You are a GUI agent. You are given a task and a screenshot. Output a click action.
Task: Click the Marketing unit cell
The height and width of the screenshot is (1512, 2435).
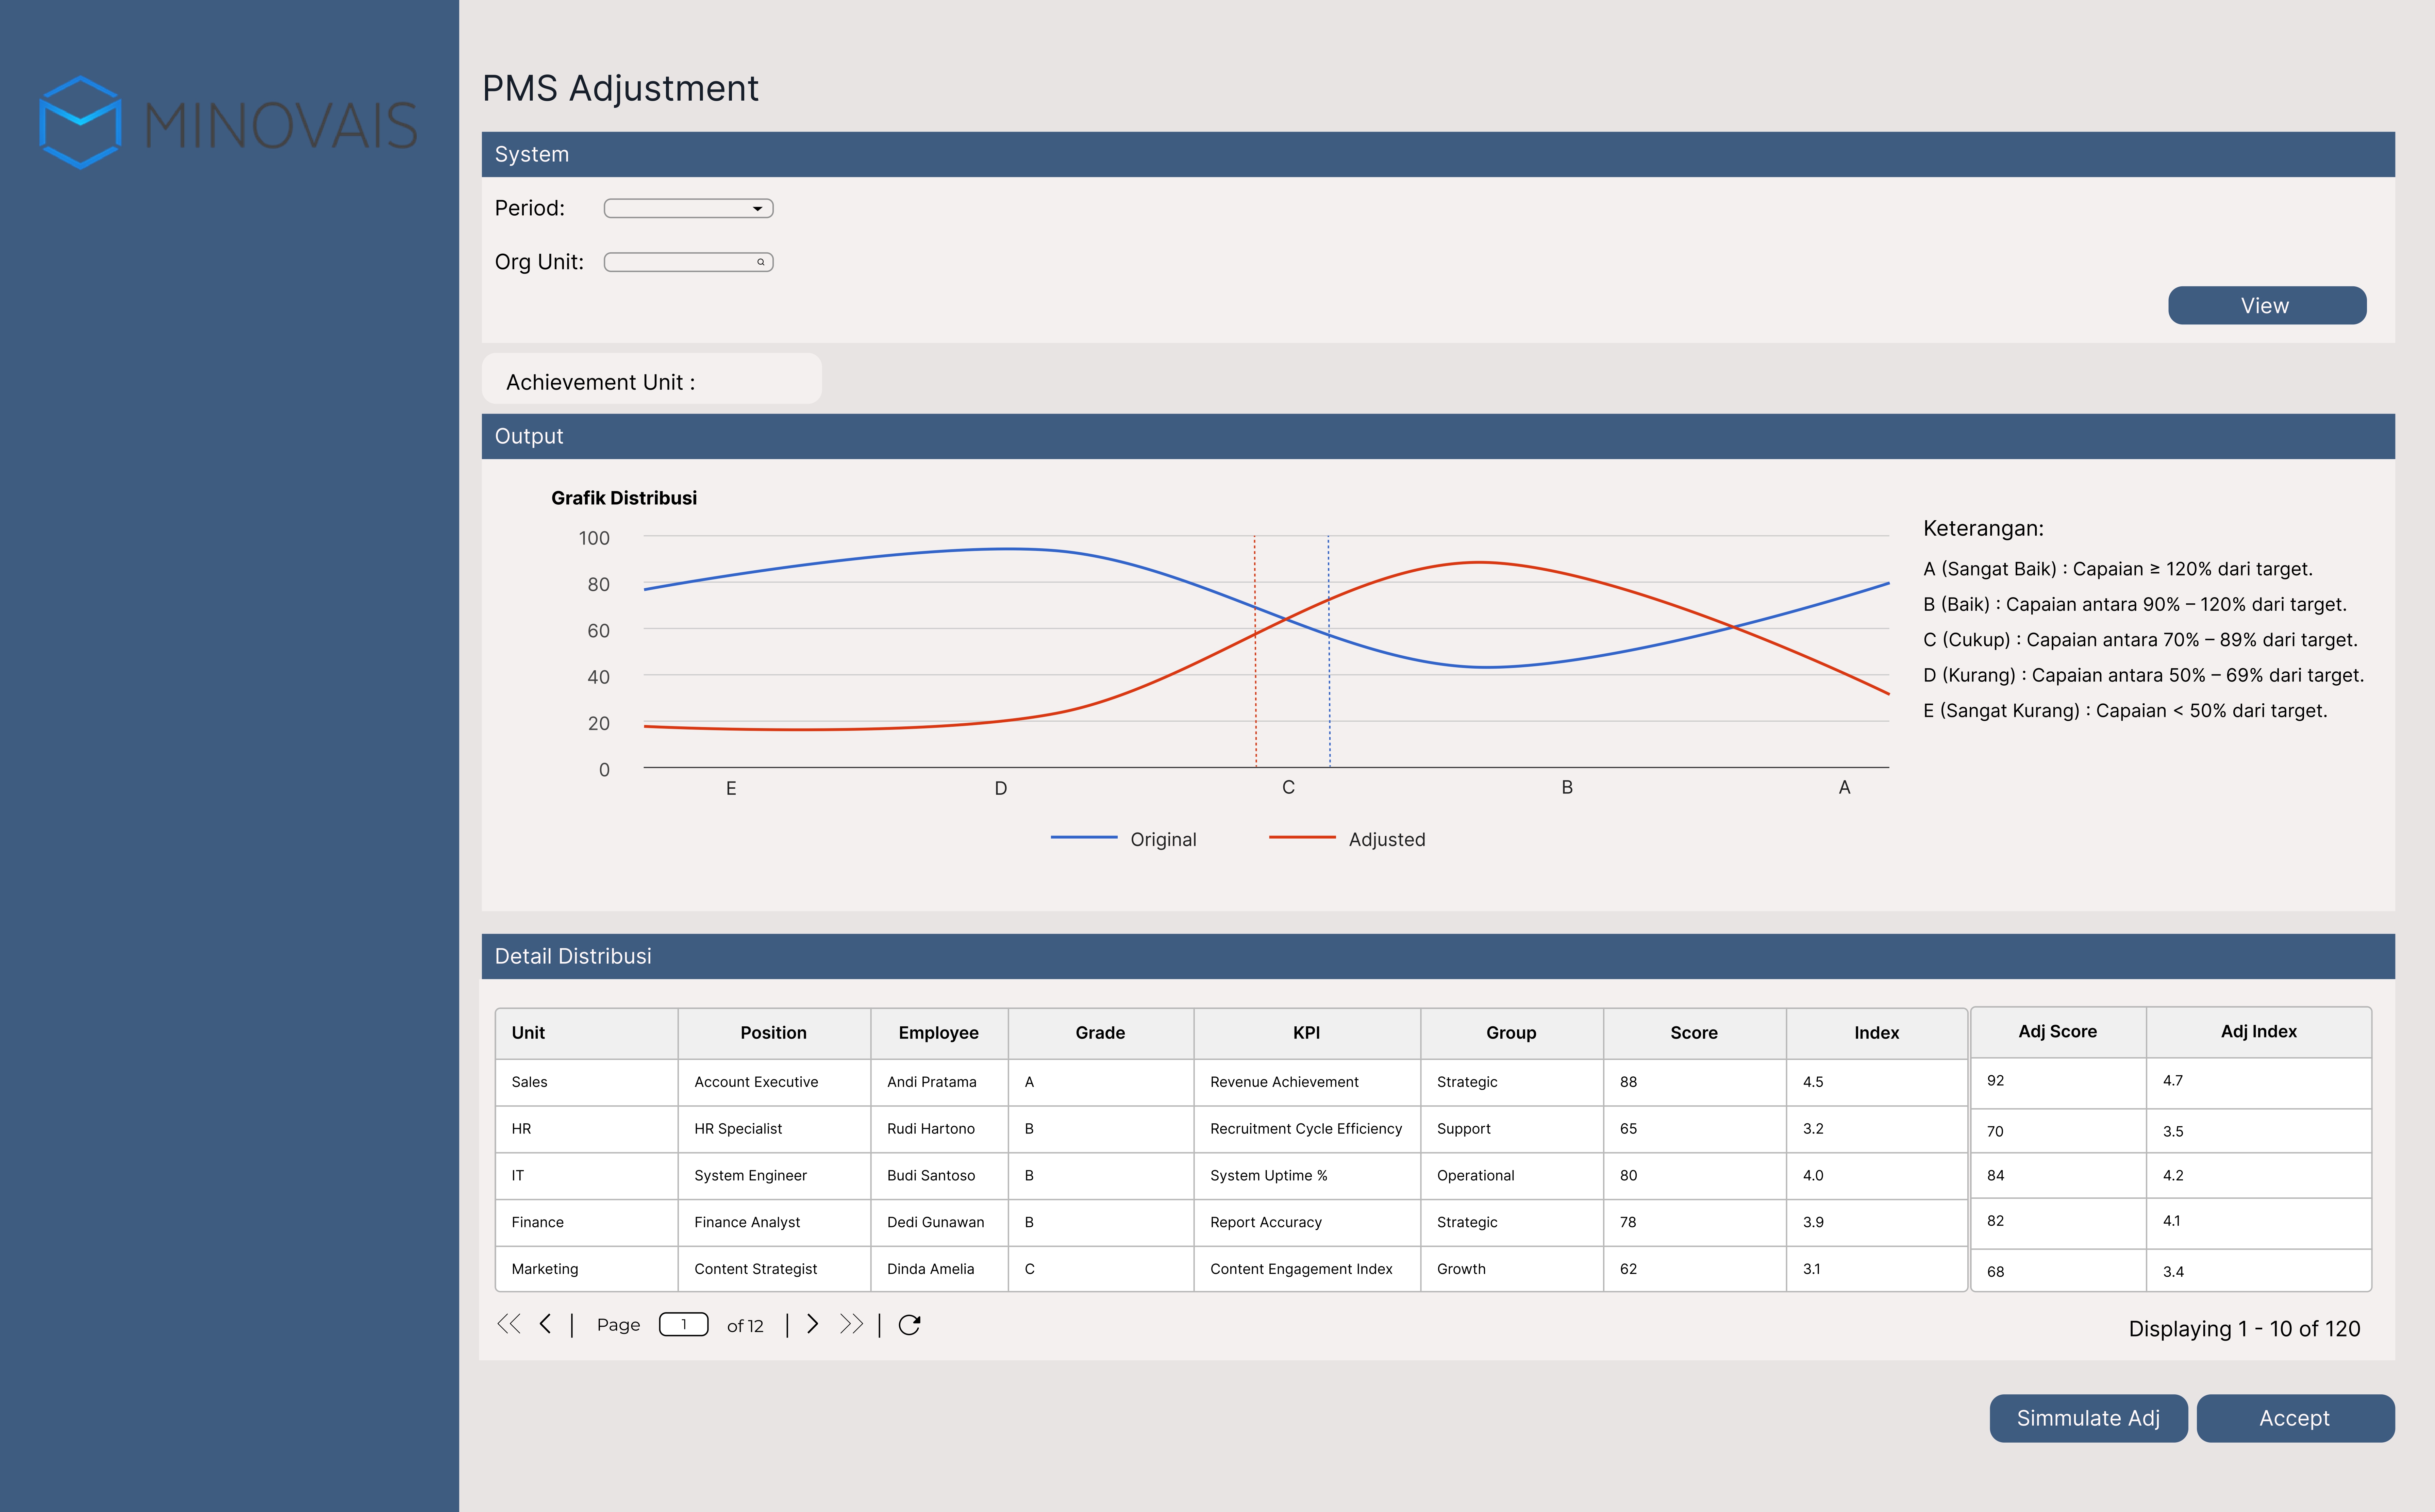click(x=587, y=1269)
